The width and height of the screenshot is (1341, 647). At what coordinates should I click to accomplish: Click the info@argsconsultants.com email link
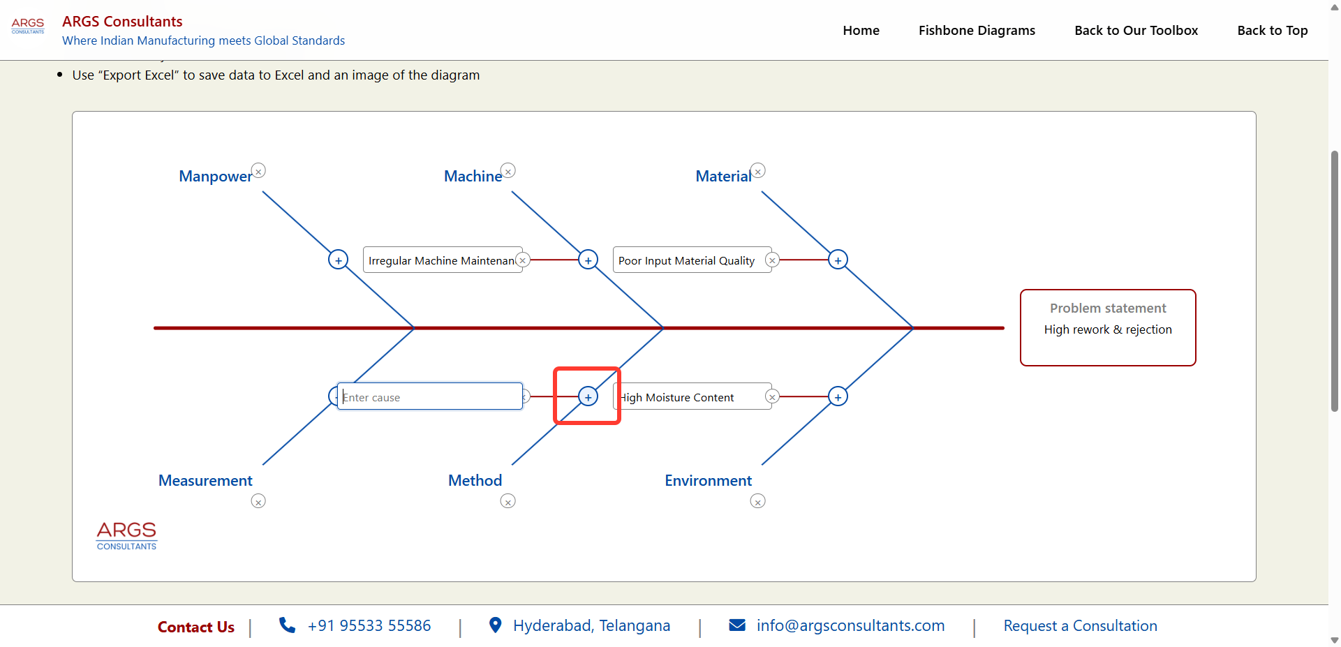coord(850,626)
